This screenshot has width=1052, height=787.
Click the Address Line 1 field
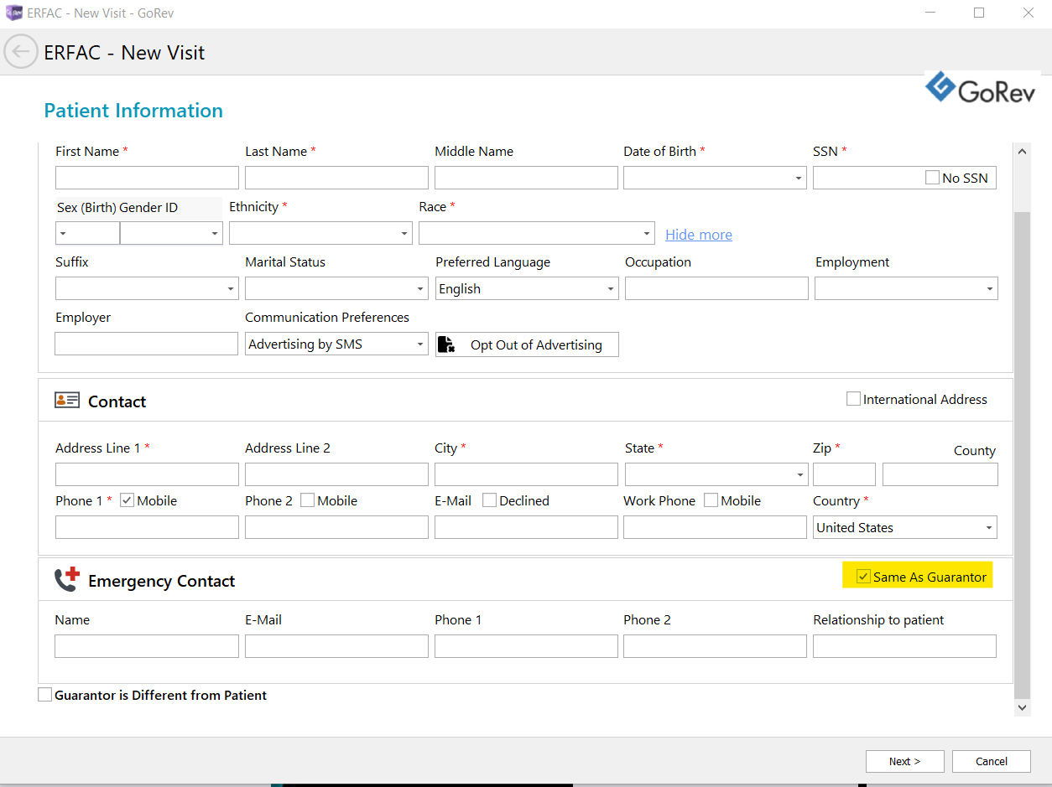click(x=147, y=474)
